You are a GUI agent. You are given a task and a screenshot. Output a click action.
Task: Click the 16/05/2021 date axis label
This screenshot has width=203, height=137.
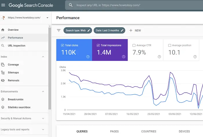[x=133, y=114]
